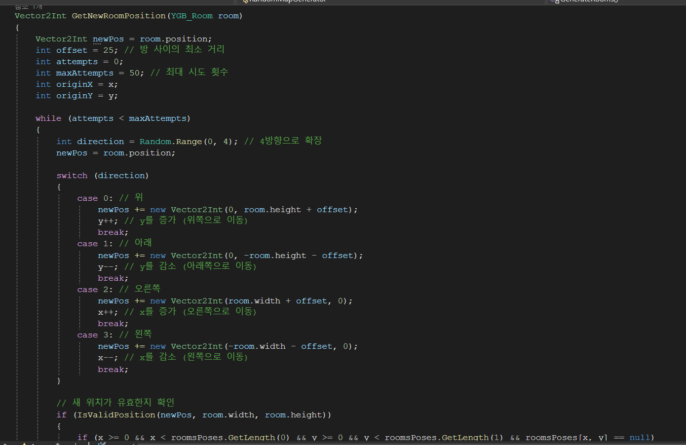Click the GetNewRoomPosition method name
686x445 pixels.
pos(118,16)
